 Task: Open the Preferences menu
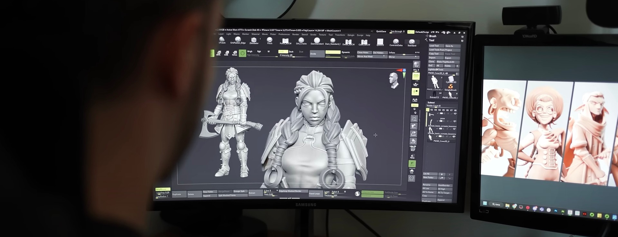pyautogui.click(x=284, y=34)
